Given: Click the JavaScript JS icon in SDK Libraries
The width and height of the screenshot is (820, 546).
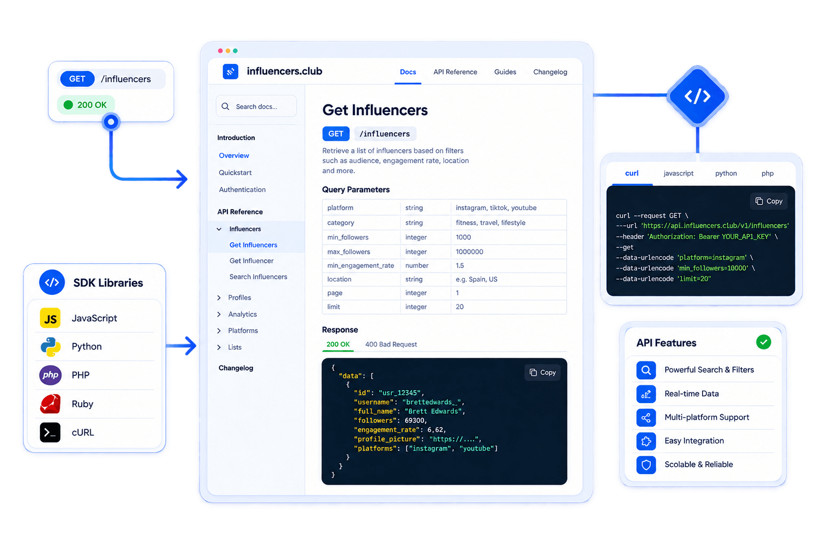Looking at the screenshot, I should (x=50, y=318).
